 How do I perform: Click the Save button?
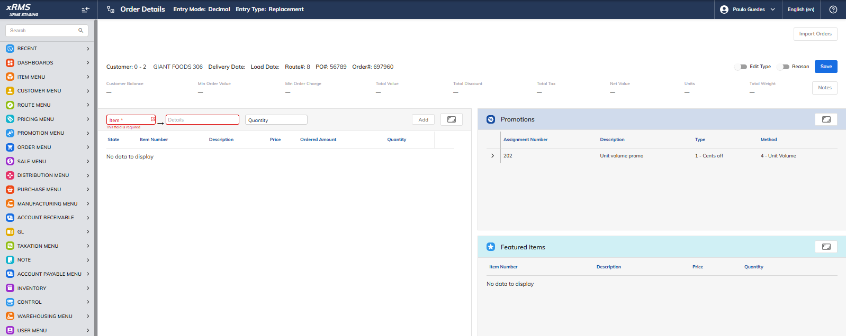coord(826,67)
